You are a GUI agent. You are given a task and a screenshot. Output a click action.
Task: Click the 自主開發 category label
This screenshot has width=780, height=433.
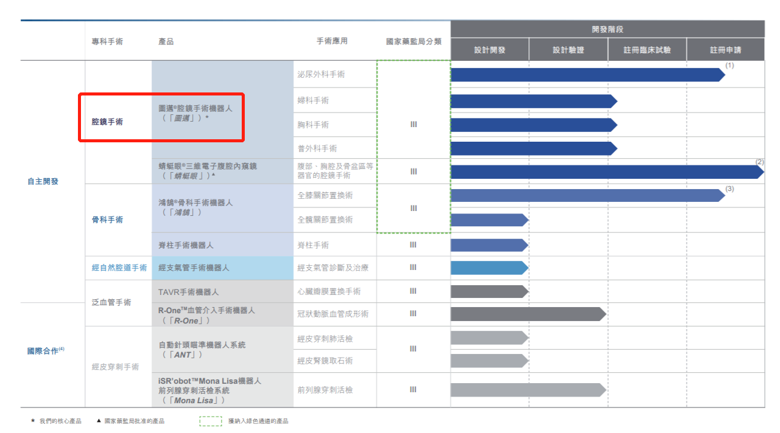[x=43, y=181]
